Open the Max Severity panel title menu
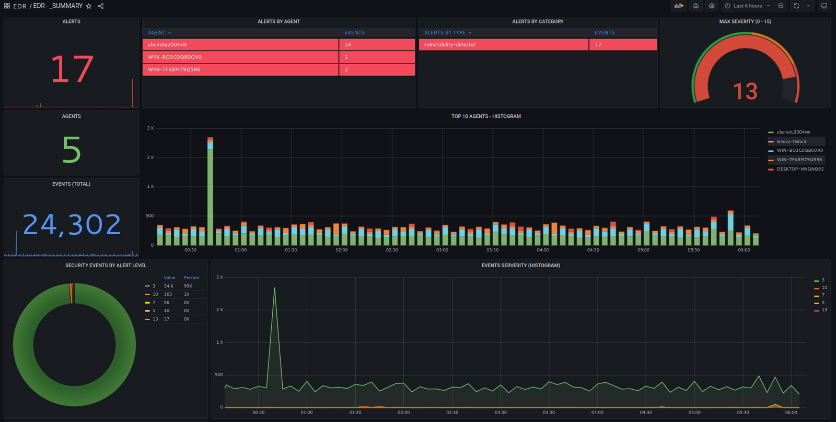 [x=745, y=21]
